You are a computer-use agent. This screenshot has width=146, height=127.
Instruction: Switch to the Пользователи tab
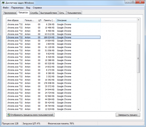(74, 13)
